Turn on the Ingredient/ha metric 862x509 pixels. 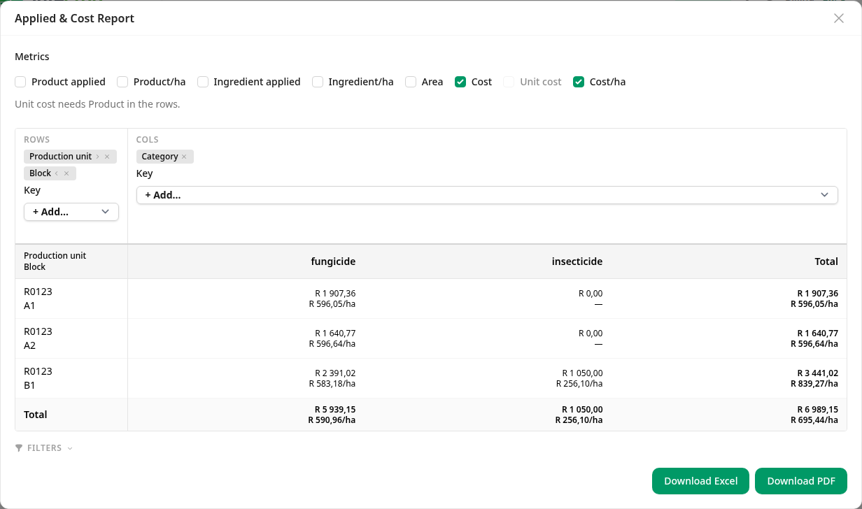tap(318, 82)
